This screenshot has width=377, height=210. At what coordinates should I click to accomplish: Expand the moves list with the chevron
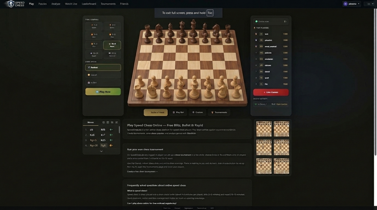101,151
